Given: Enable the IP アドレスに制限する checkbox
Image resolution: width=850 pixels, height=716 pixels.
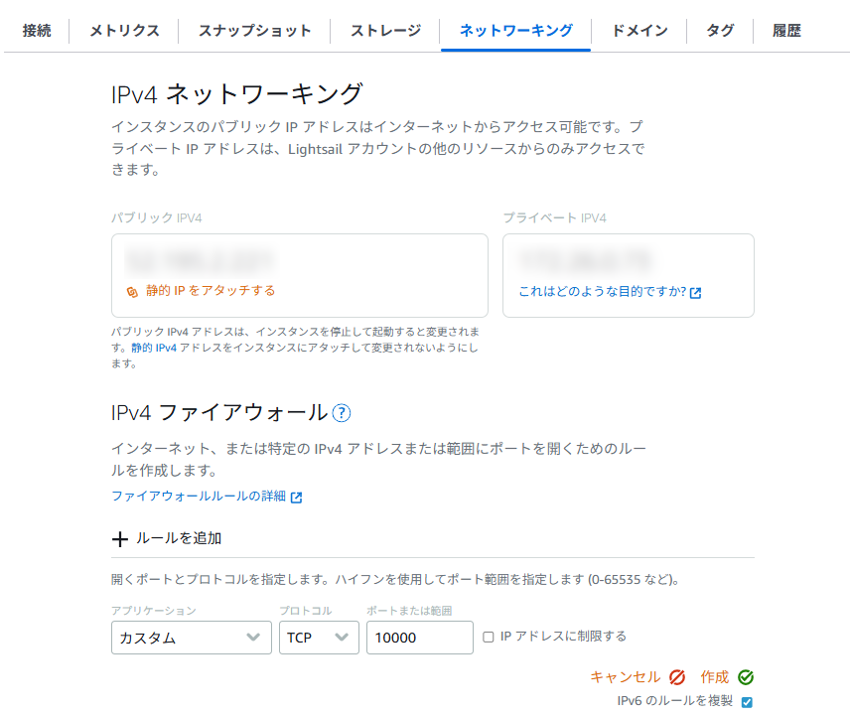Looking at the screenshot, I should tap(489, 638).
